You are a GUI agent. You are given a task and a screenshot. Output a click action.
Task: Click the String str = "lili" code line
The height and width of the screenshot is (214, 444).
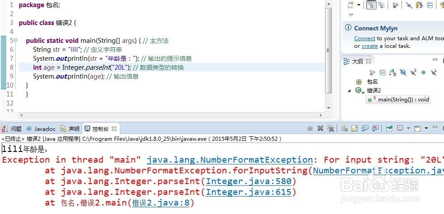coord(58,50)
